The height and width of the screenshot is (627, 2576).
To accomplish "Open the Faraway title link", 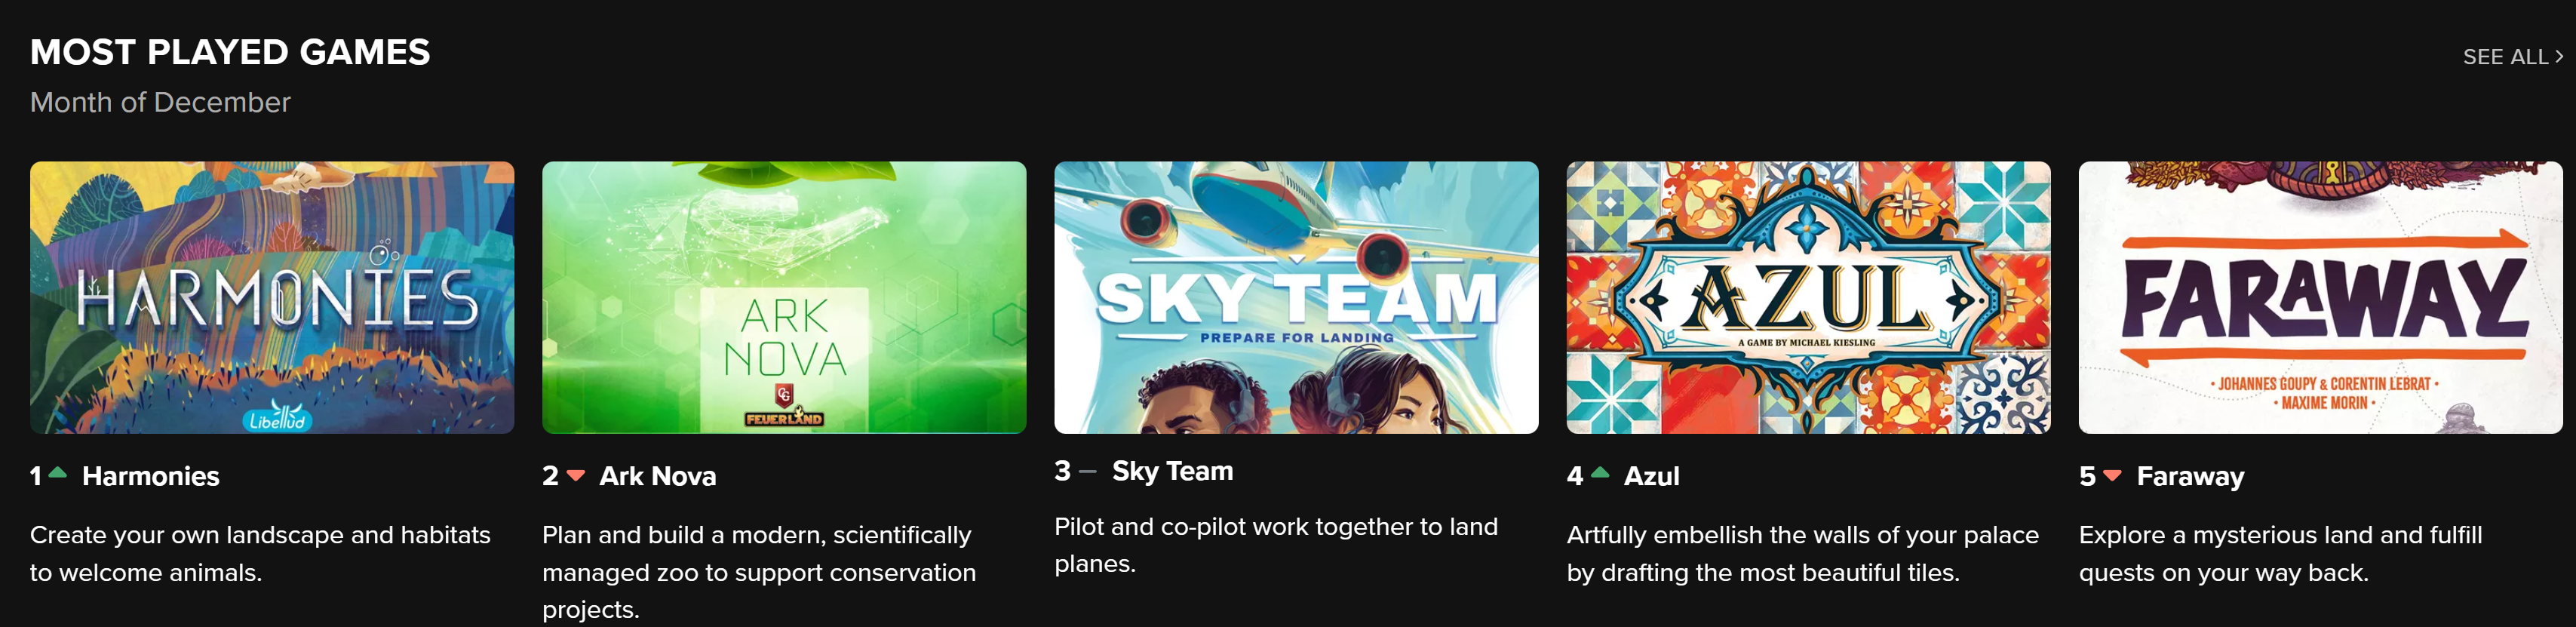I will pos(2190,476).
